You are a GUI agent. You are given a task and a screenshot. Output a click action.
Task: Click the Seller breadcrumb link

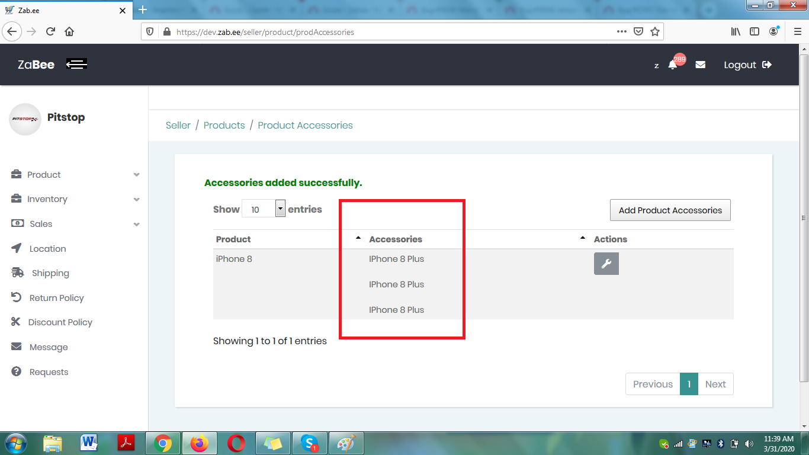[178, 125]
